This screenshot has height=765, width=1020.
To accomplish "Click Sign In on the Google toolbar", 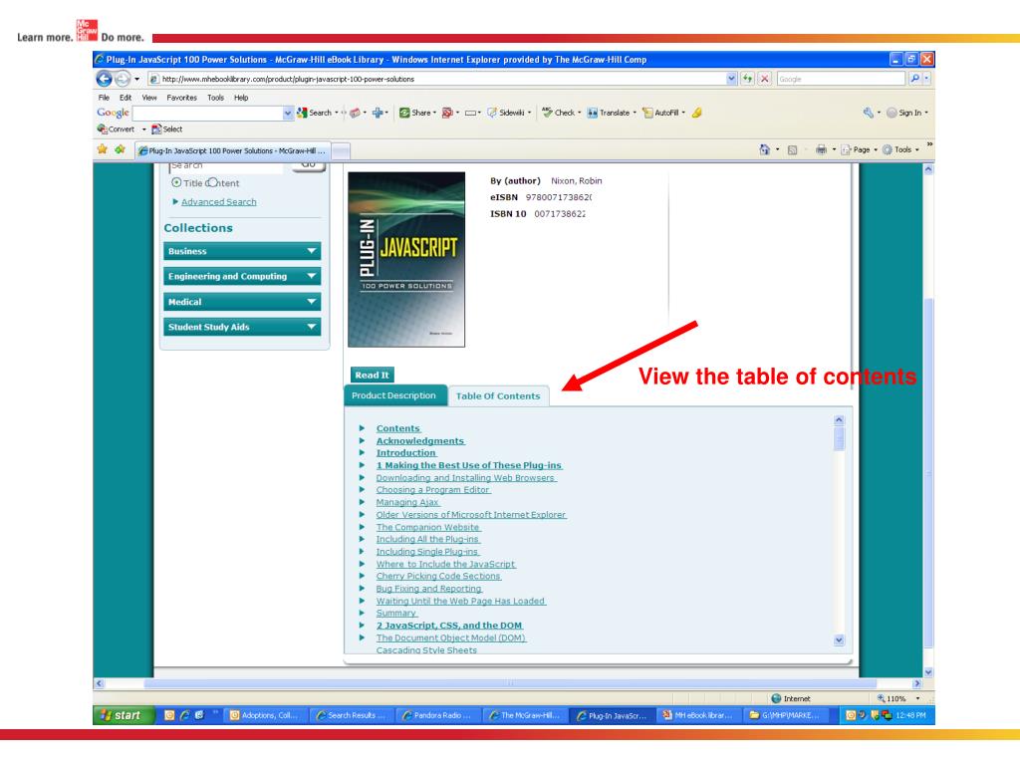I will coord(904,113).
